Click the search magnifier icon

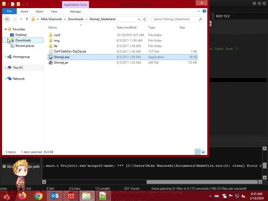coord(200,19)
